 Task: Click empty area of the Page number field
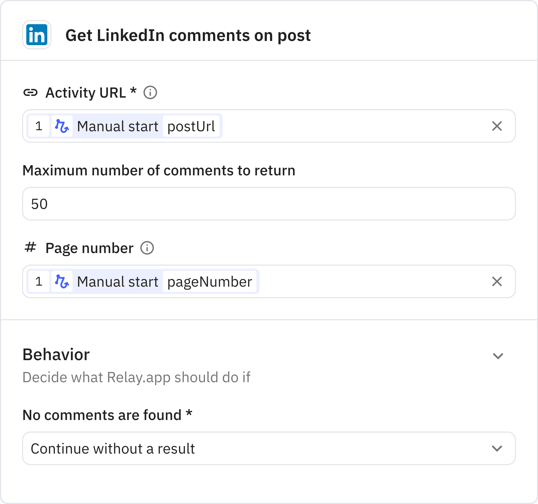(x=374, y=281)
